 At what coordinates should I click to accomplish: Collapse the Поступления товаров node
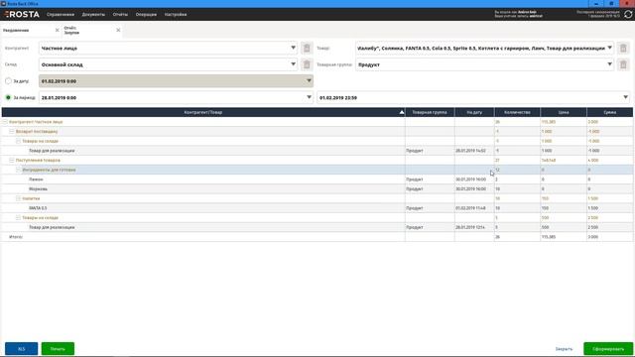11,161
